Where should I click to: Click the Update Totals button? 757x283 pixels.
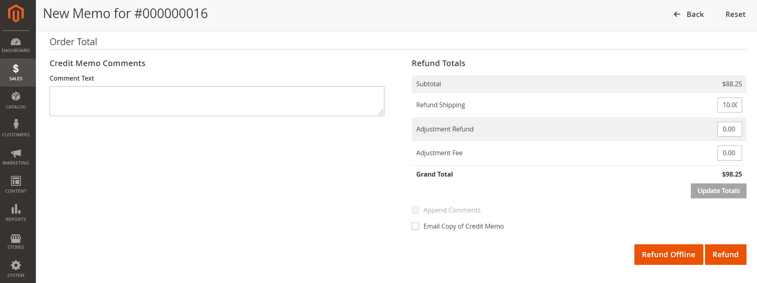(x=718, y=191)
